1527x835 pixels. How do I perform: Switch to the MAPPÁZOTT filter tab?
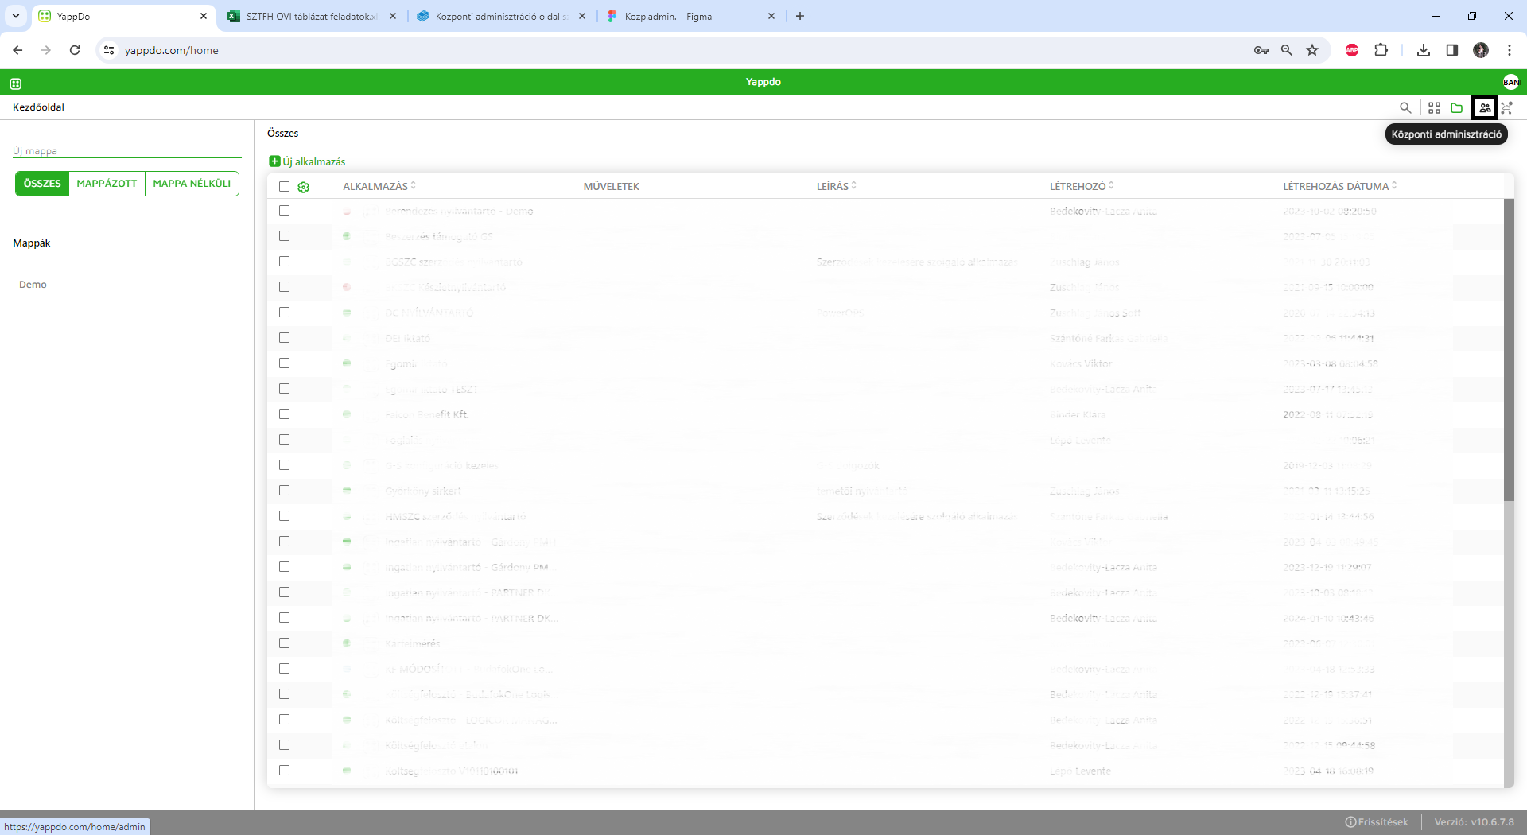107,184
